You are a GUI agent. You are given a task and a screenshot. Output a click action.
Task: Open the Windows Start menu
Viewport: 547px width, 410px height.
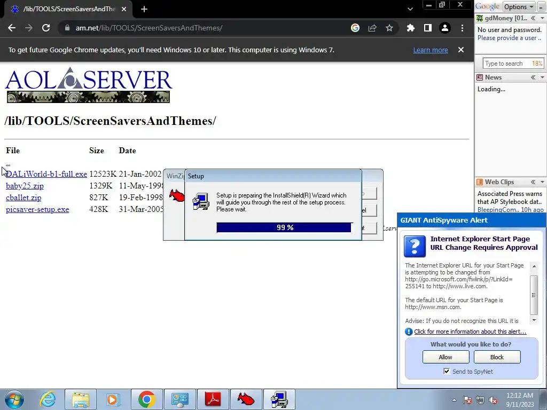click(14, 399)
